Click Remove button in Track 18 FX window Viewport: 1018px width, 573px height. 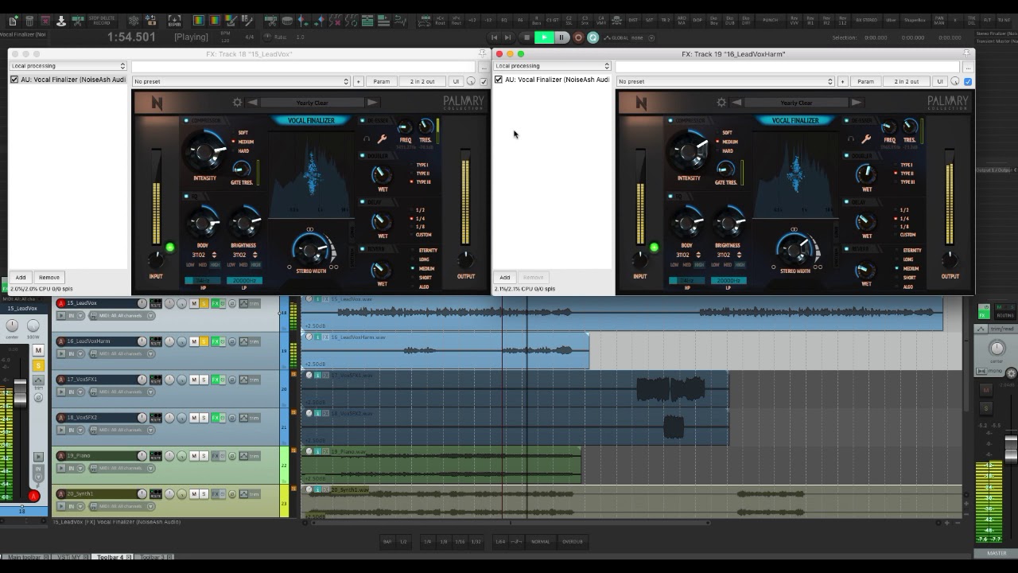[49, 278]
